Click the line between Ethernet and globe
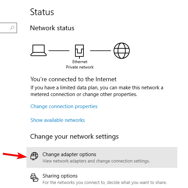Viewport: 188px width, 188px height. point(101,51)
